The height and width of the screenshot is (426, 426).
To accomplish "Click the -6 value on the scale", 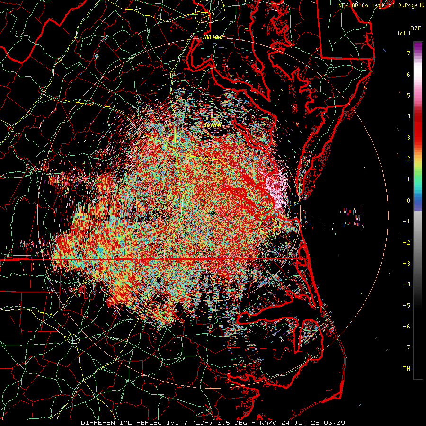I will coord(407,327).
